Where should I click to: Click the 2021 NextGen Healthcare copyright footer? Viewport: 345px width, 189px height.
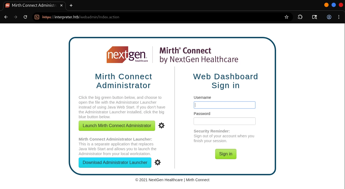click(x=172, y=180)
